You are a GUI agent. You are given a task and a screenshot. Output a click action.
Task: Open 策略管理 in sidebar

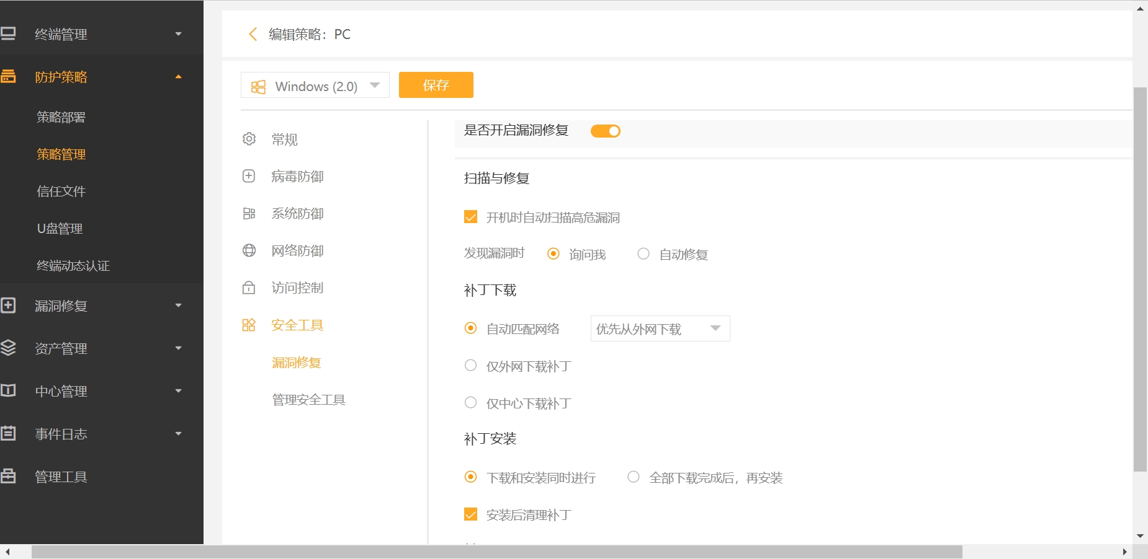[61, 154]
